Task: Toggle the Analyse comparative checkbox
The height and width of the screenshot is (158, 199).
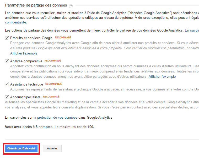Action: tap(7, 61)
